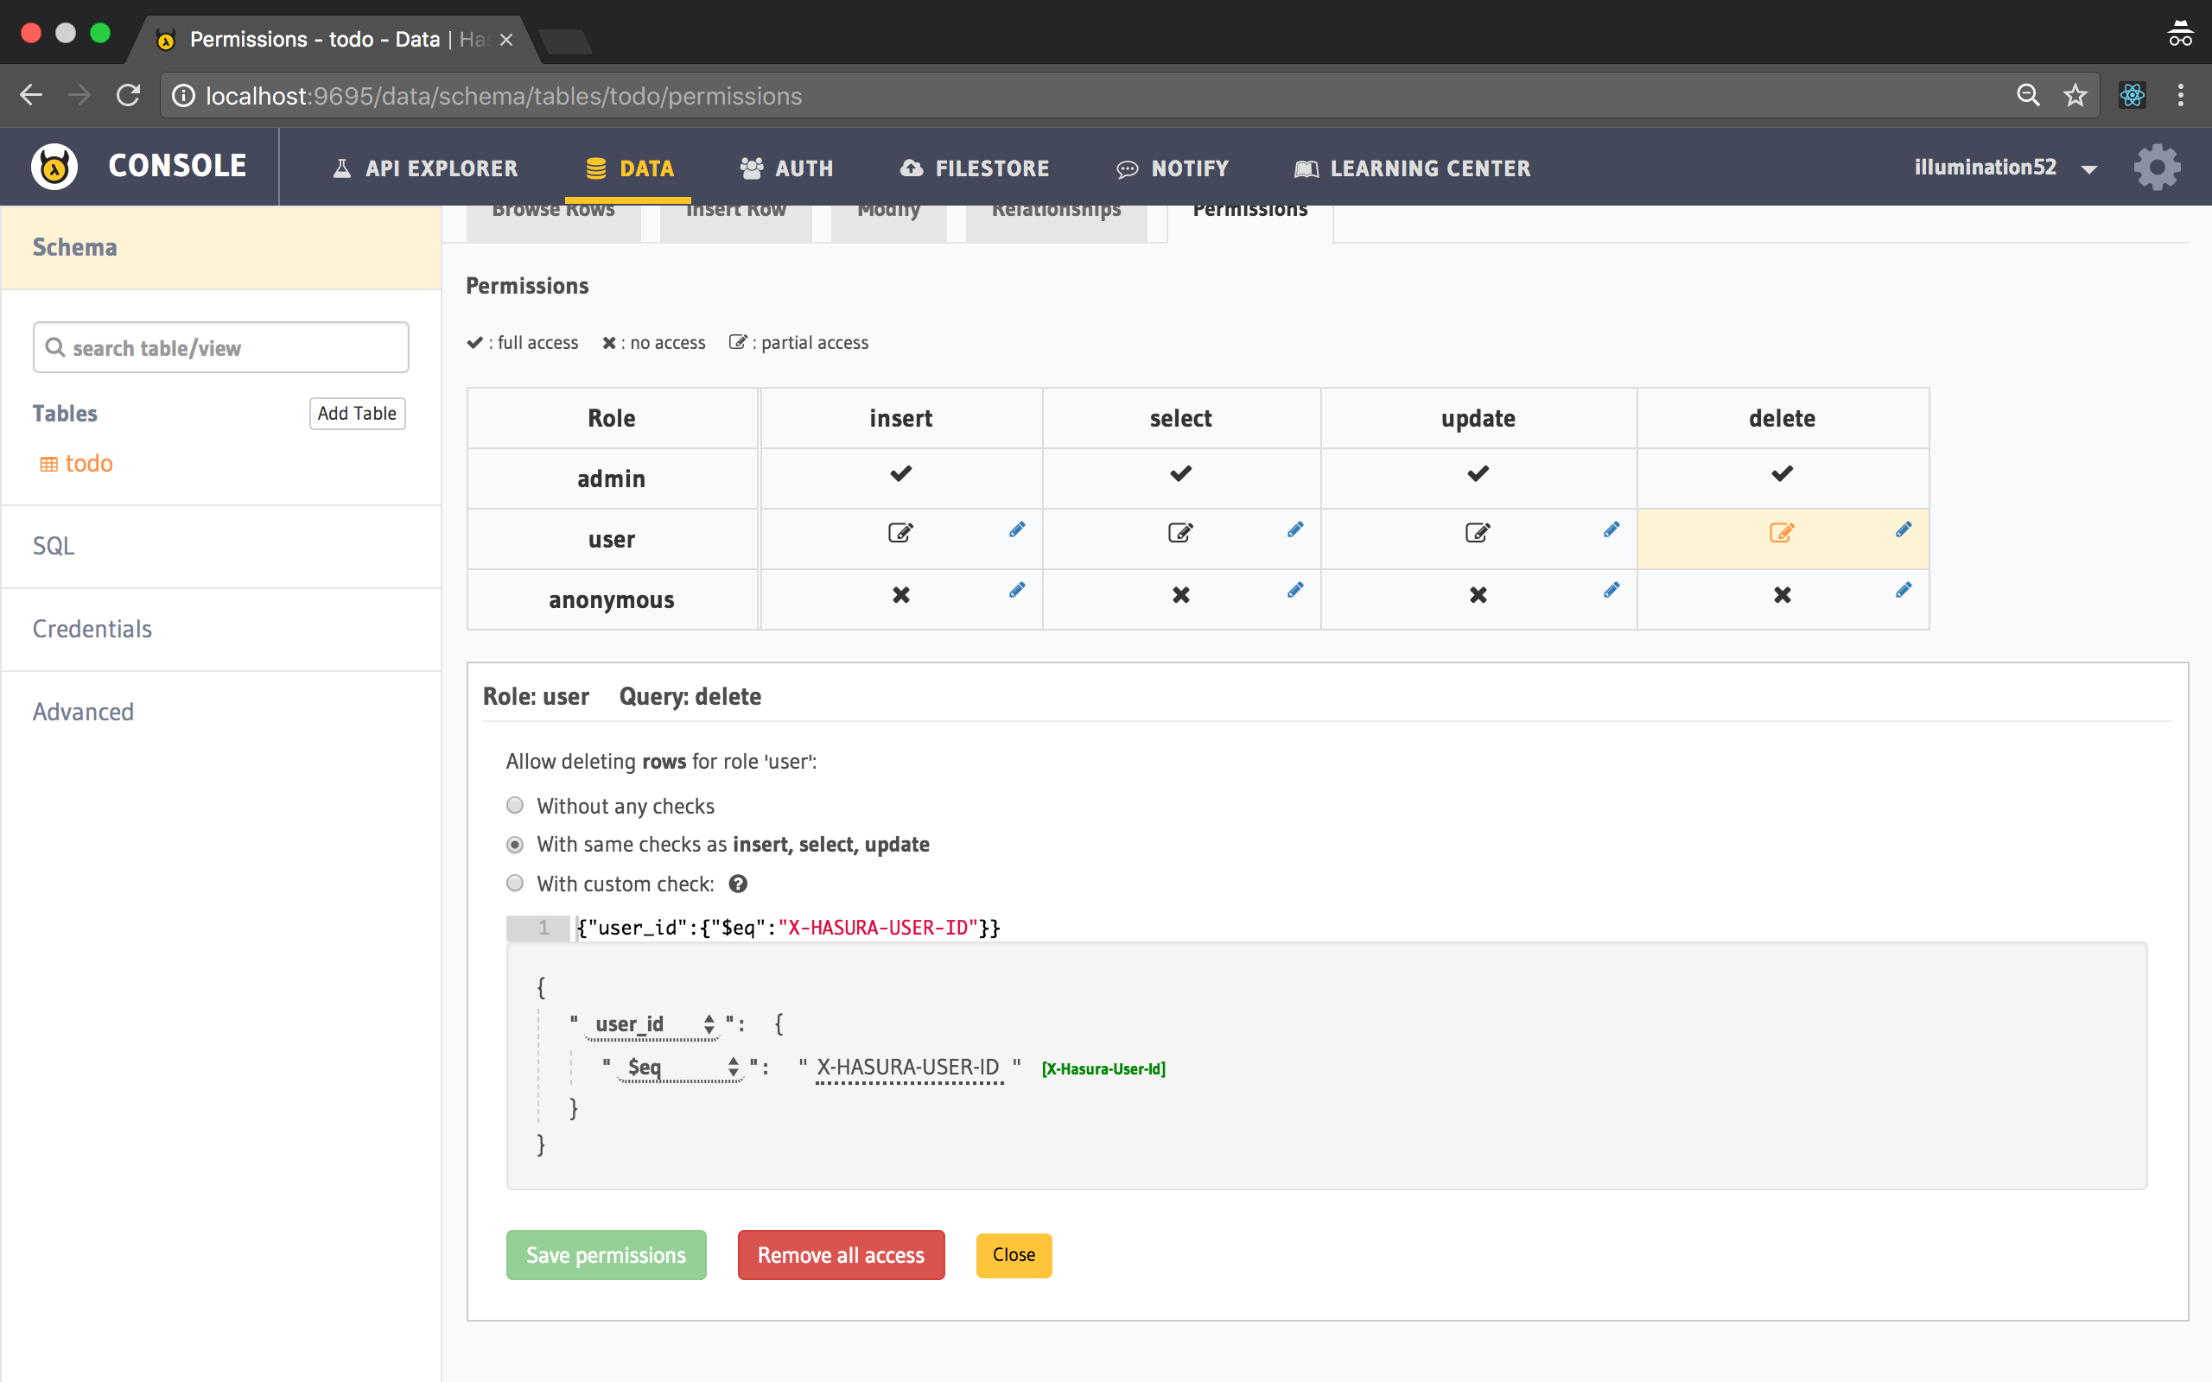Click the Remove all access button
This screenshot has width=2212, height=1382.
pyautogui.click(x=840, y=1255)
